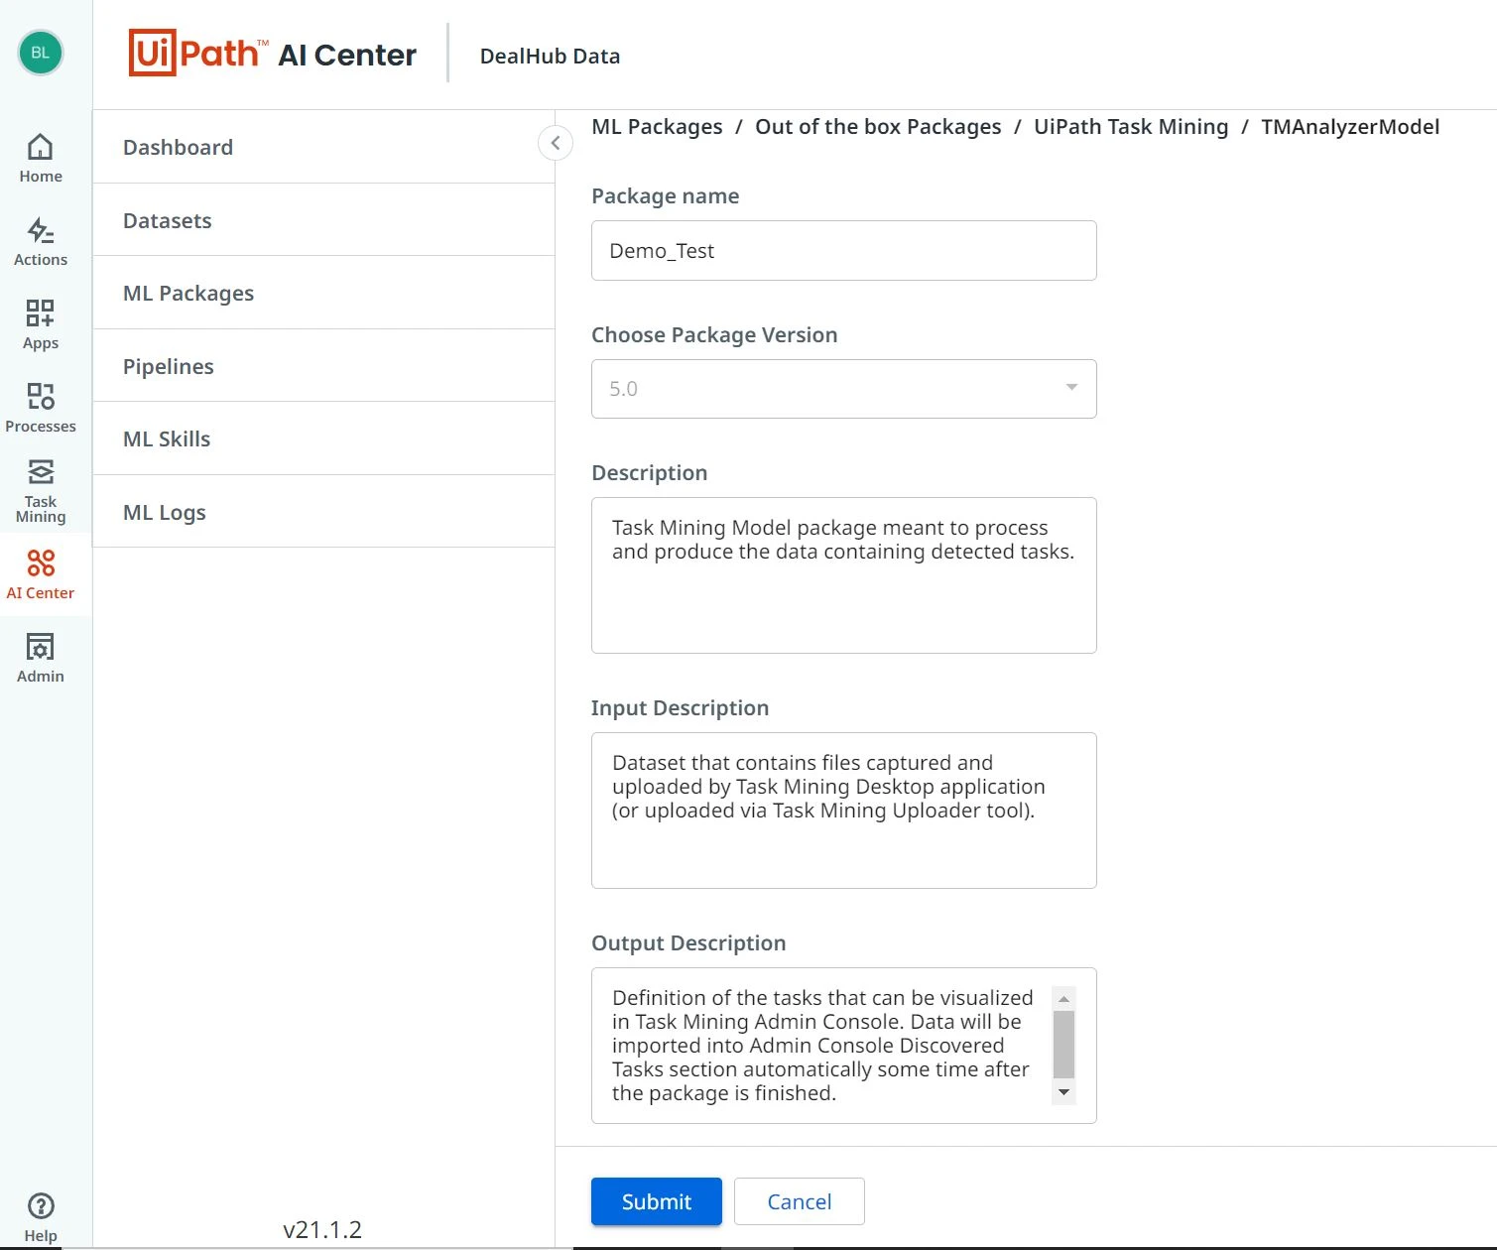Navigate to ML Packages breadcrumb
The image size is (1497, 1250).
click(x=657, y=127)
